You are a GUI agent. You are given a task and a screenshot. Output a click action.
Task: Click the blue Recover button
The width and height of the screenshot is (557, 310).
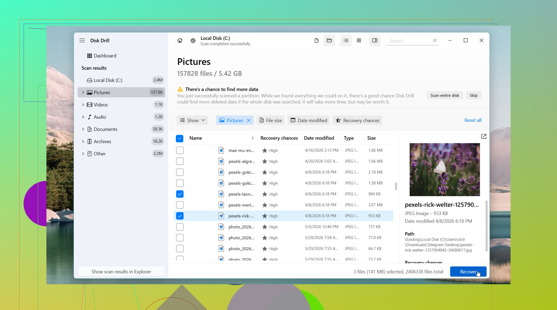tap(468, 272)
